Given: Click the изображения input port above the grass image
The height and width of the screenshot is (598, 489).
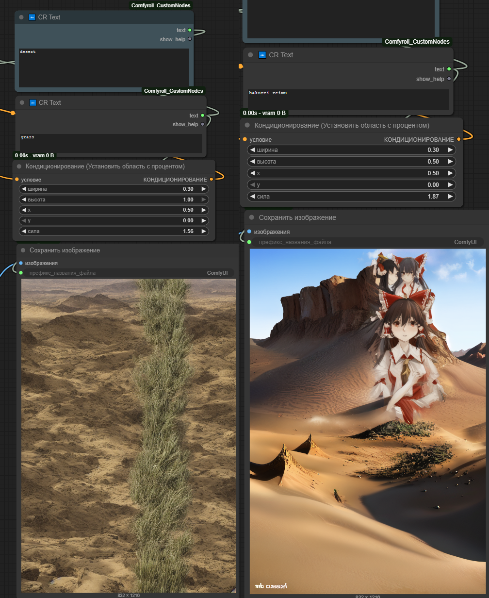Looking at the screenshot, I should click(x=21, y=263).
